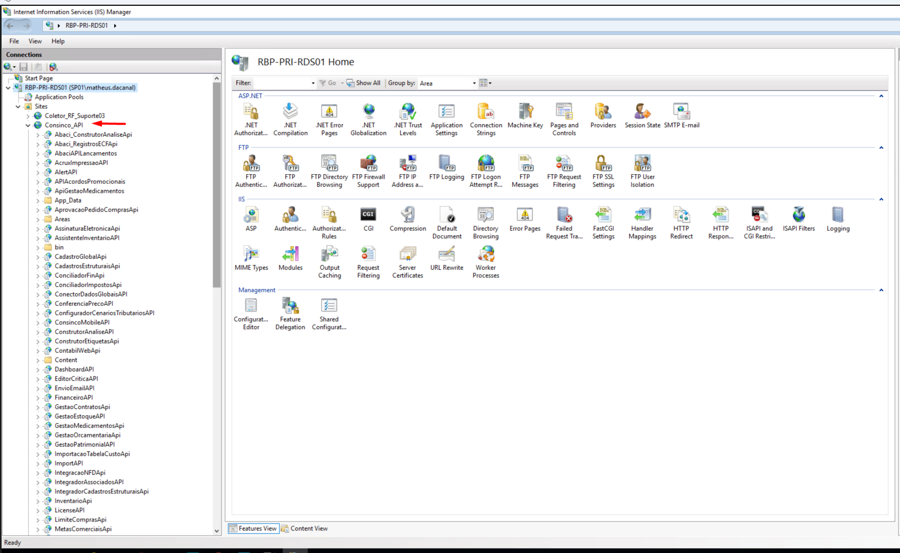Open FTP User Isolation feature
The height and width of the screenshot is (553, 900).
[x=642, y=171]
